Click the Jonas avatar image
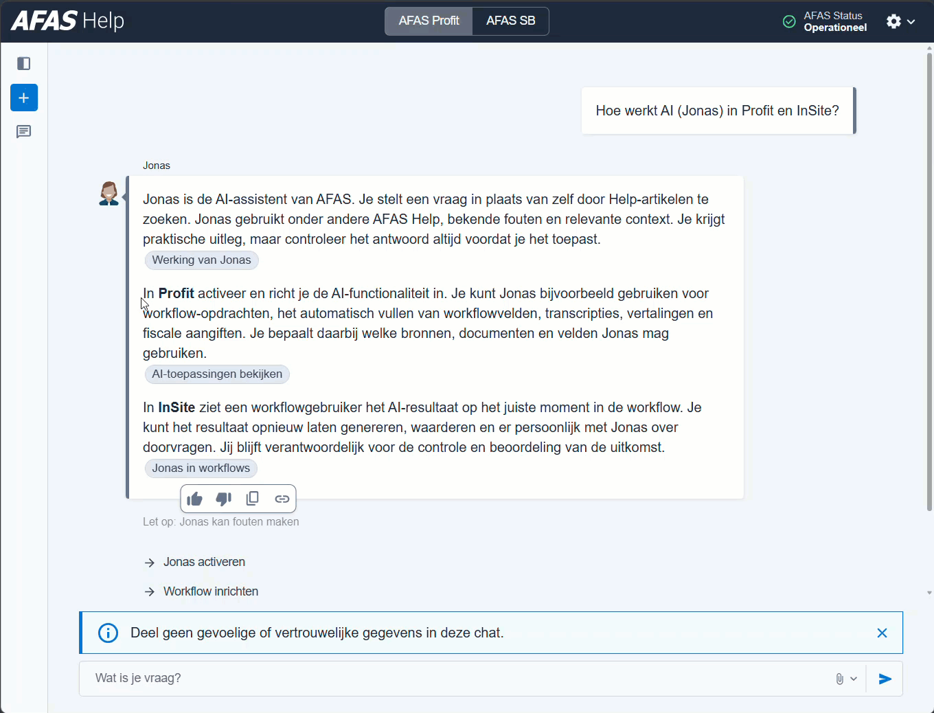The height and width of the screenshot is (713, 934). pos(109,194)
